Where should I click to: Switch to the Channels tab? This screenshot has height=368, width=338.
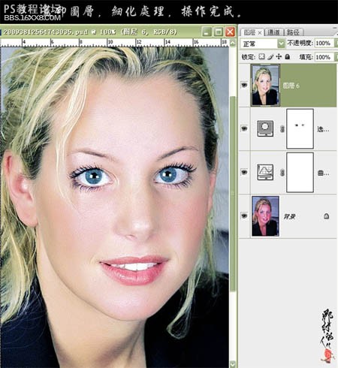(273, 32)
